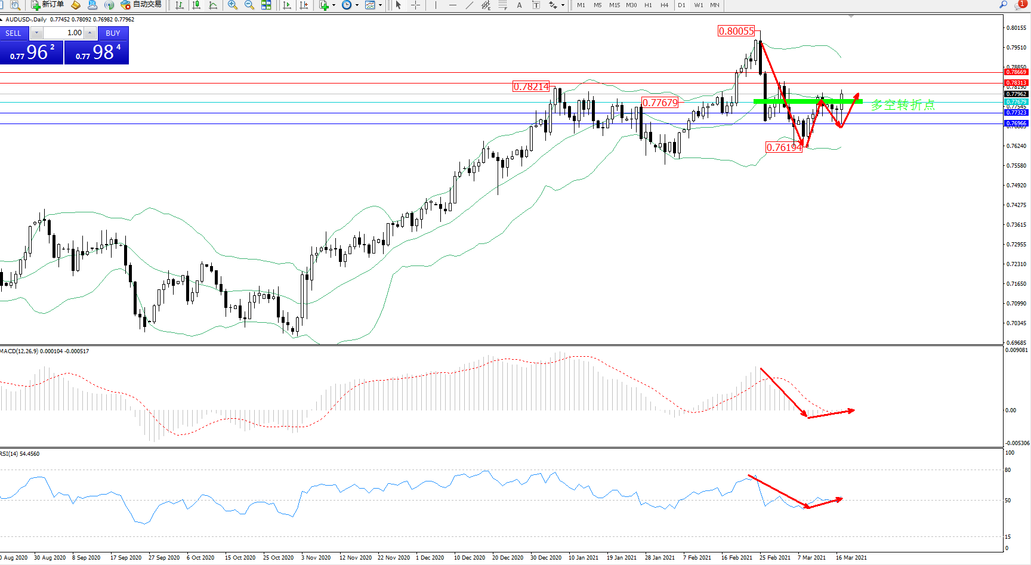Select the horizontal line drawing tool
The width and height of the screenshot is (1031, 565).
(x=453, y=5)
